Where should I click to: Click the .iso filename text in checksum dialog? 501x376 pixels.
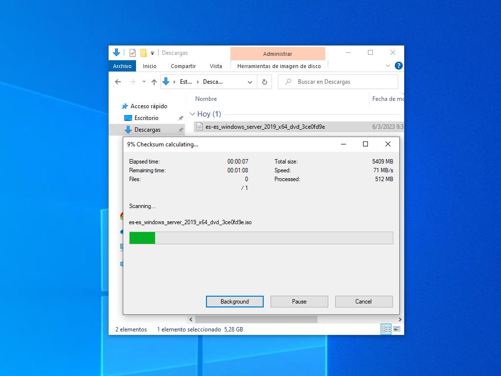[190, 222]
